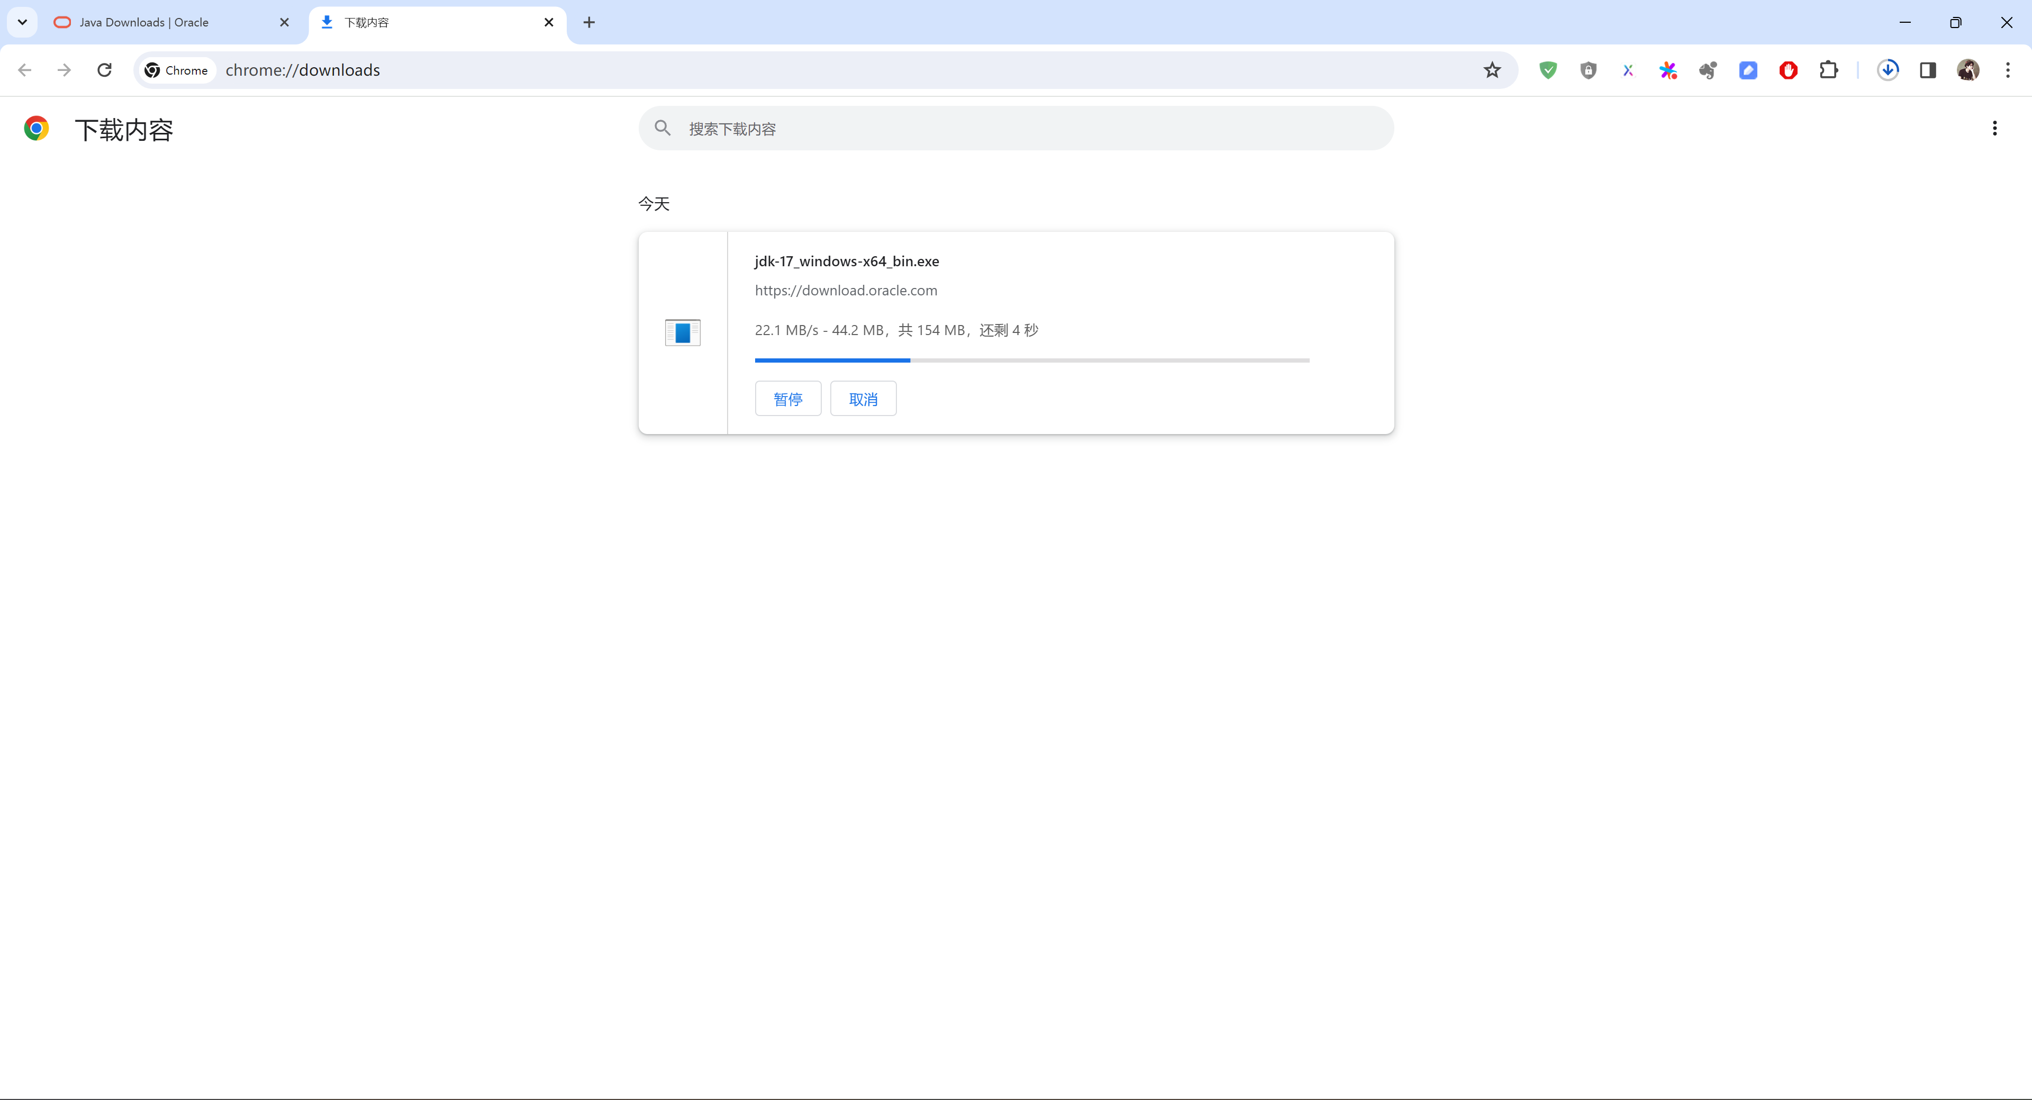Viewport: 2032px width, 1100px height.
Task: Click the 下载内容 page heading
Action: coord(124,129)
